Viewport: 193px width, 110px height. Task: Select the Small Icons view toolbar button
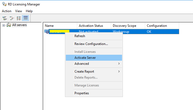pos(12,18)
